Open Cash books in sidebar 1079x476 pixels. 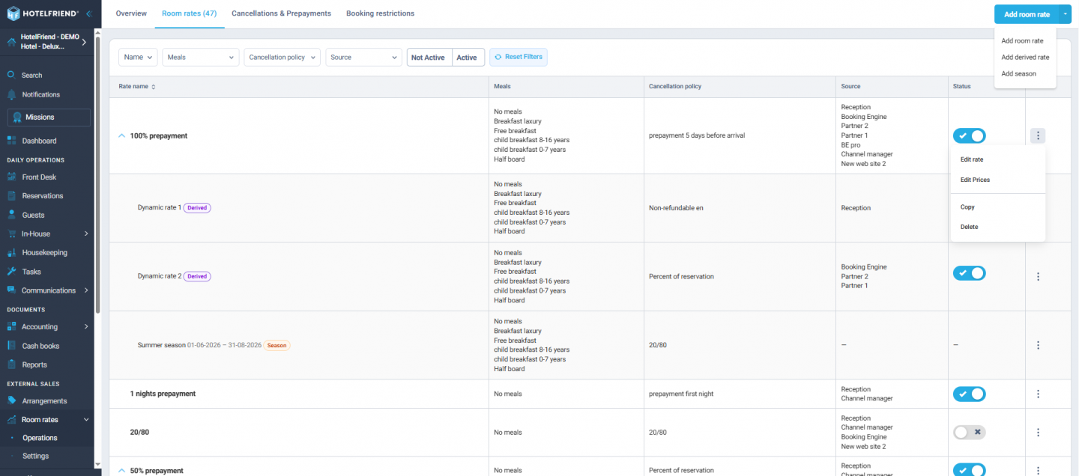click(x=40, y=347)
